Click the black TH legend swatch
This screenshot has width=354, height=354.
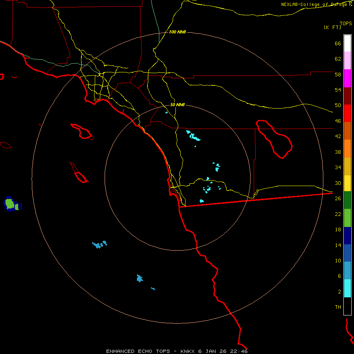point(347,306)
